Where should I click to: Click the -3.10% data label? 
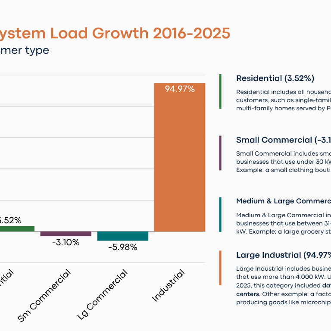tap(66, 243)
